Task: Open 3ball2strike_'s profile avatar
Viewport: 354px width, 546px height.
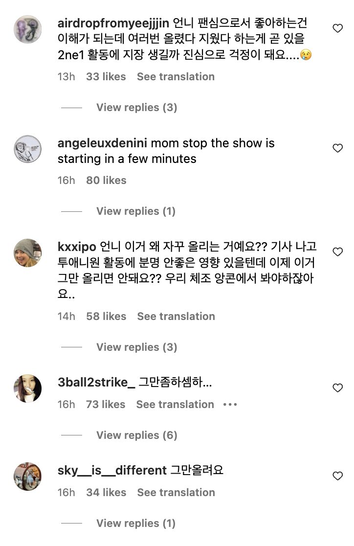Action: point(27,388)
